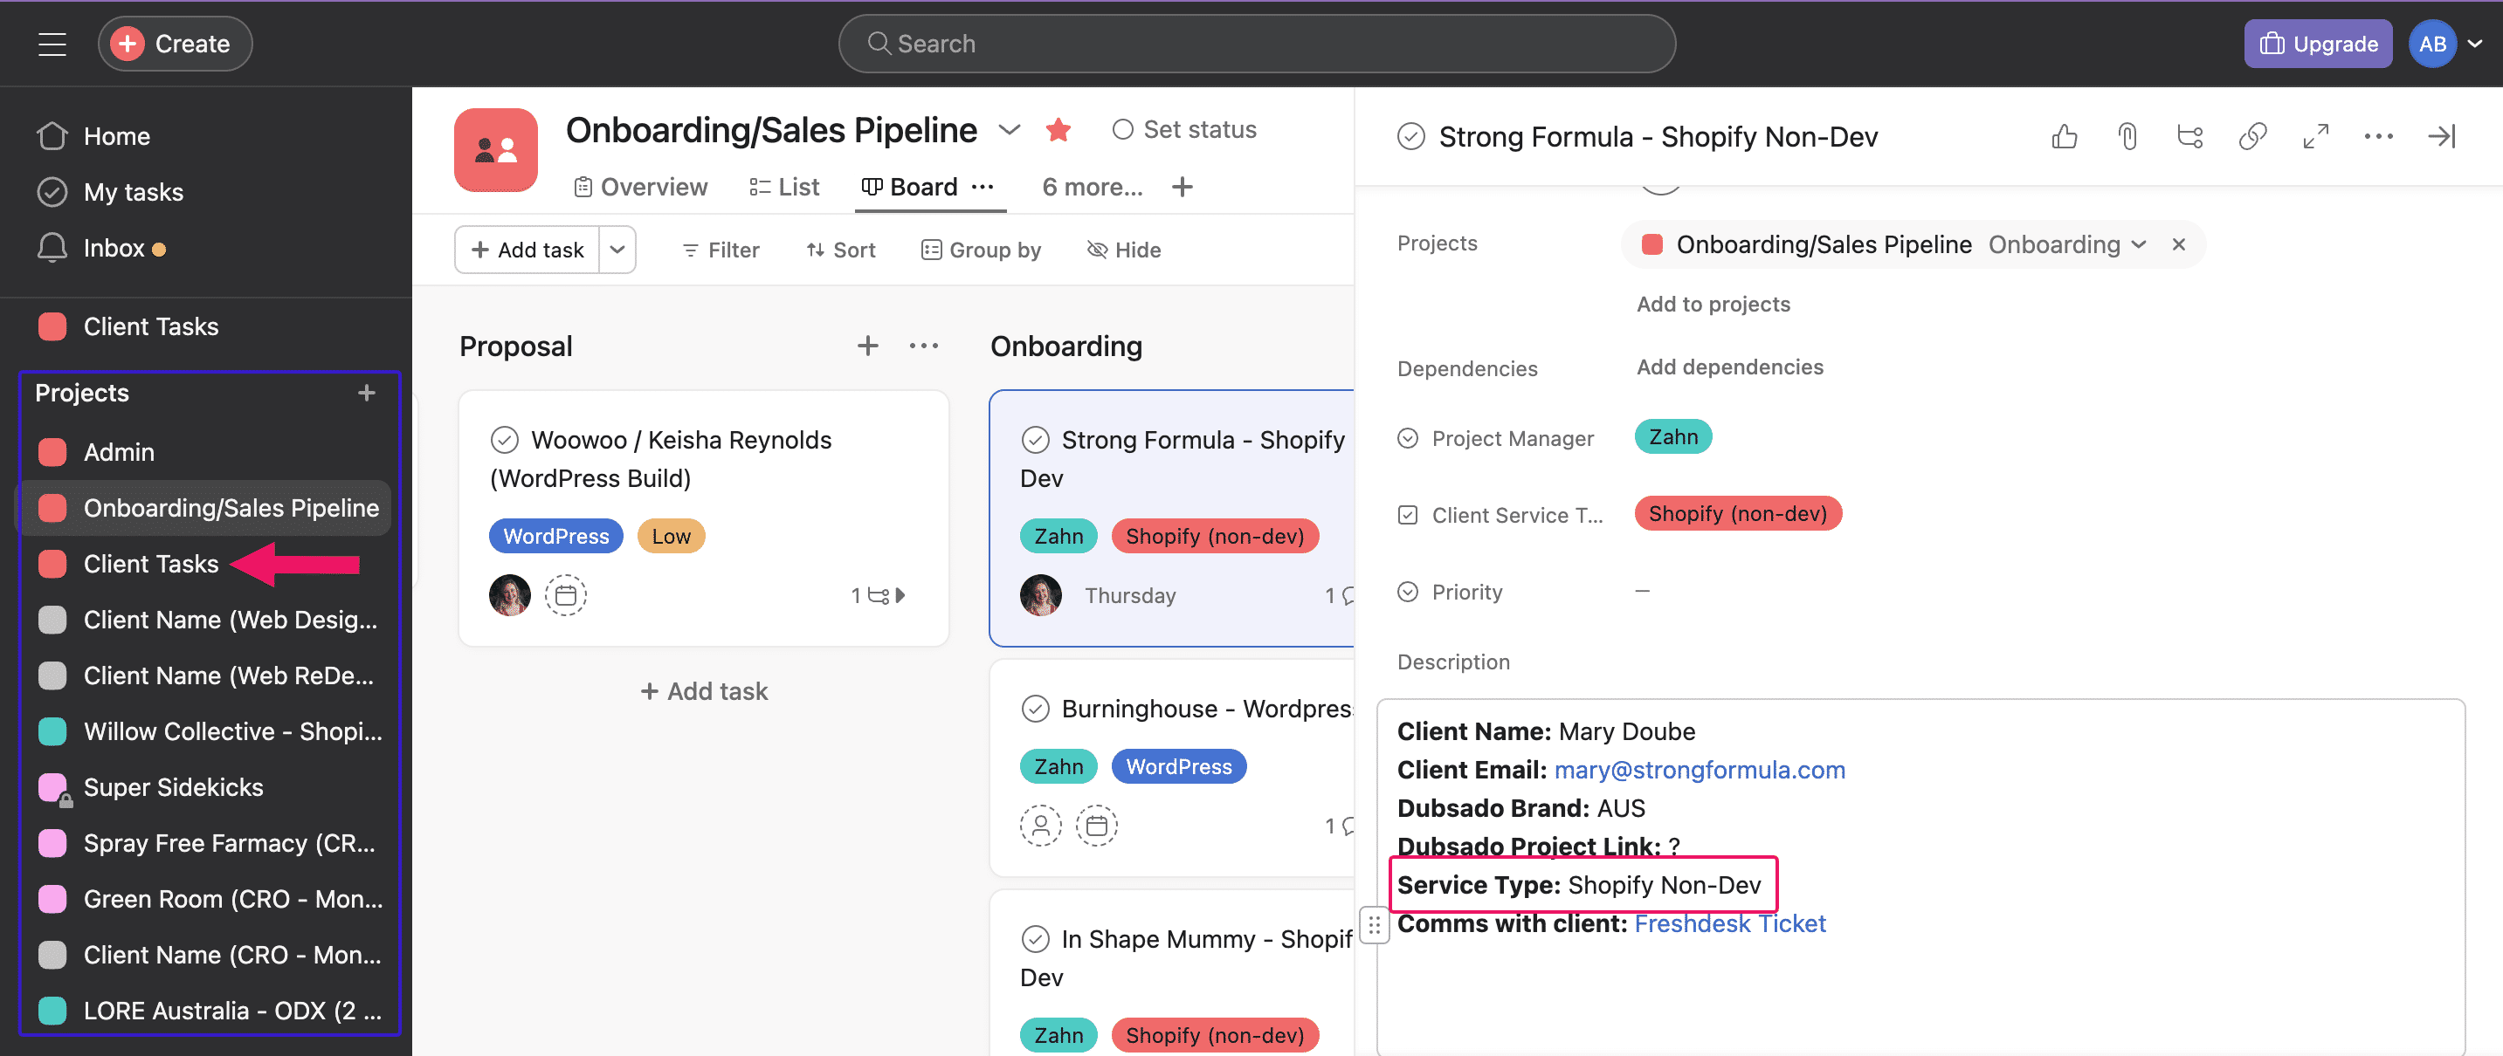The width and height of the screenshot is (2503, 1056).
Task: Collapse the task details pane
Action: pyautogui.click(x=2441, y=136)
